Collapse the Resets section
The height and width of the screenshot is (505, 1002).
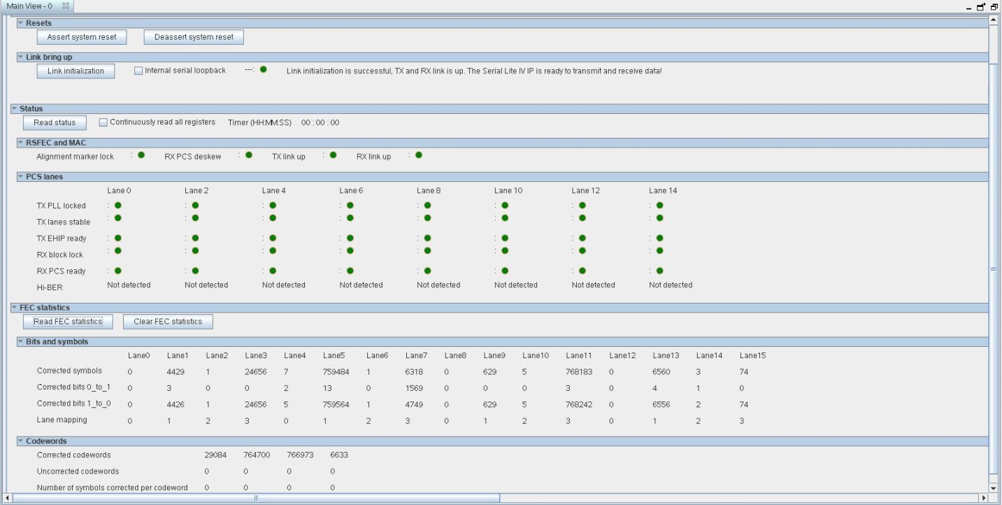point(20,23)
